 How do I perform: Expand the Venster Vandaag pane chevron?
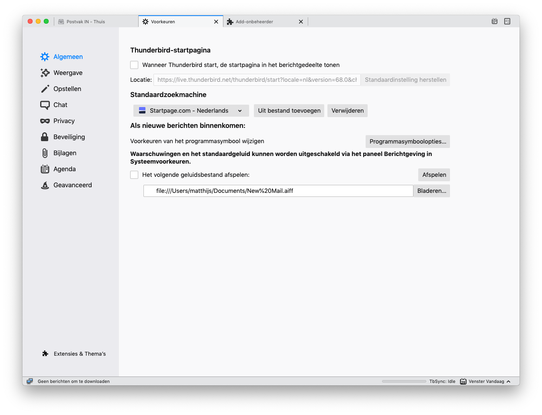tap(509, 381)
